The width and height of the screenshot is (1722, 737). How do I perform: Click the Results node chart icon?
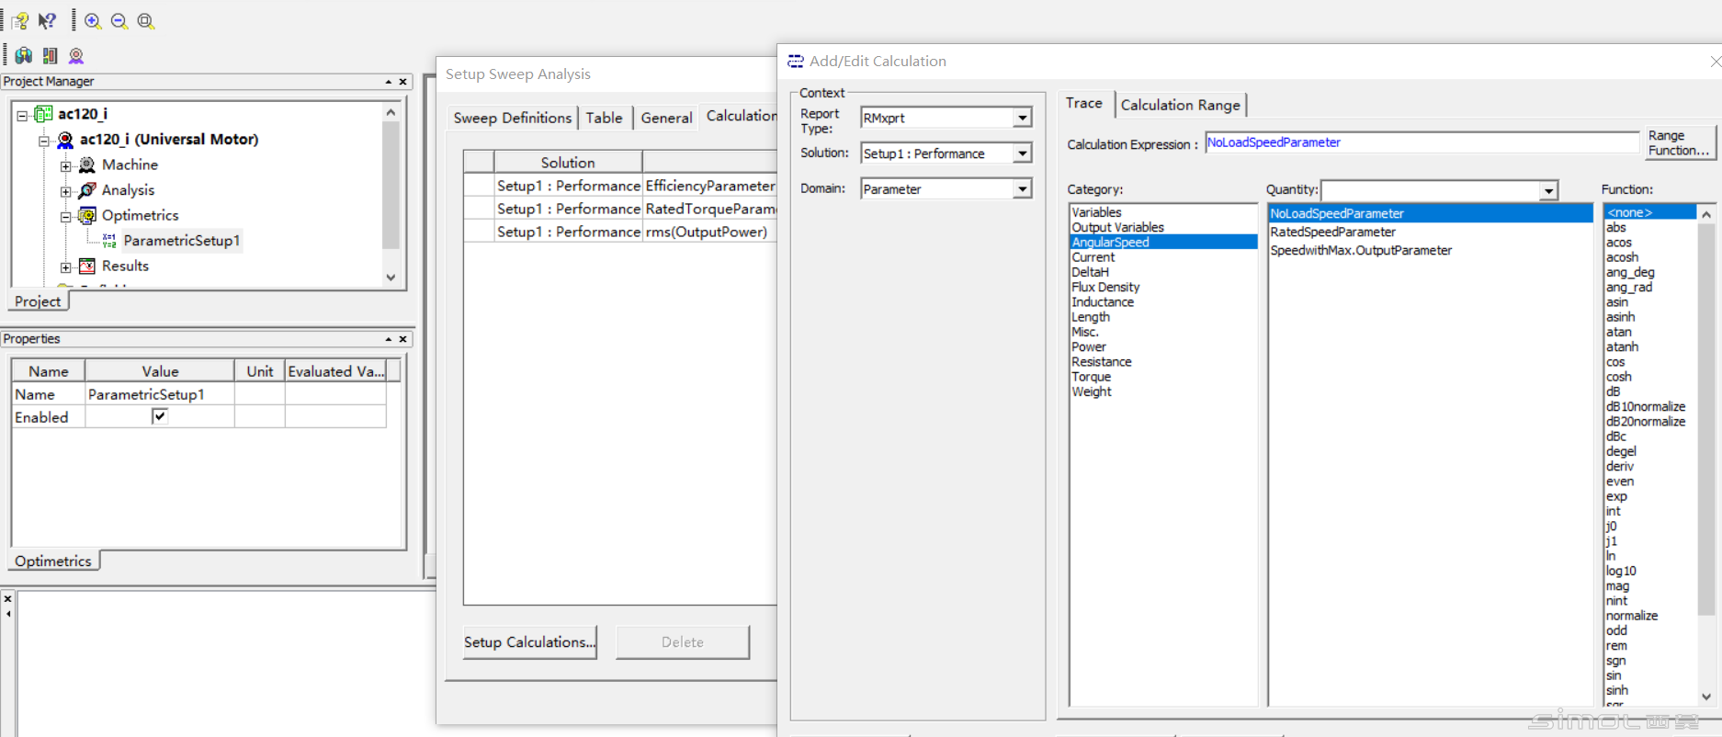87,266
